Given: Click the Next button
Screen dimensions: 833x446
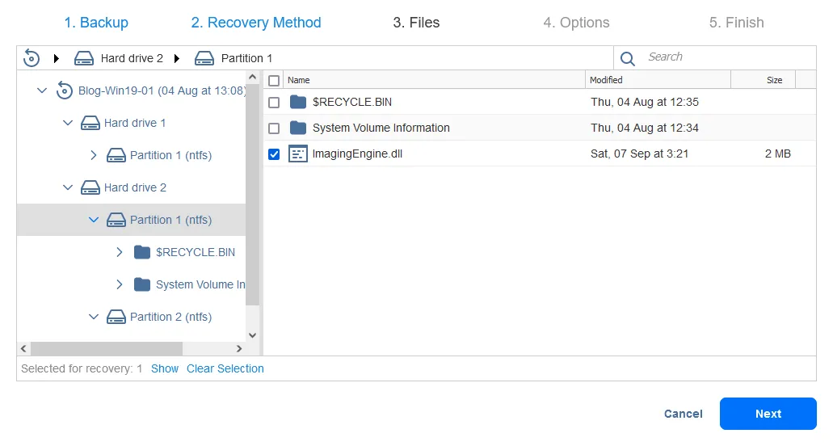Looking at the screenshot, I should point(768,414).
